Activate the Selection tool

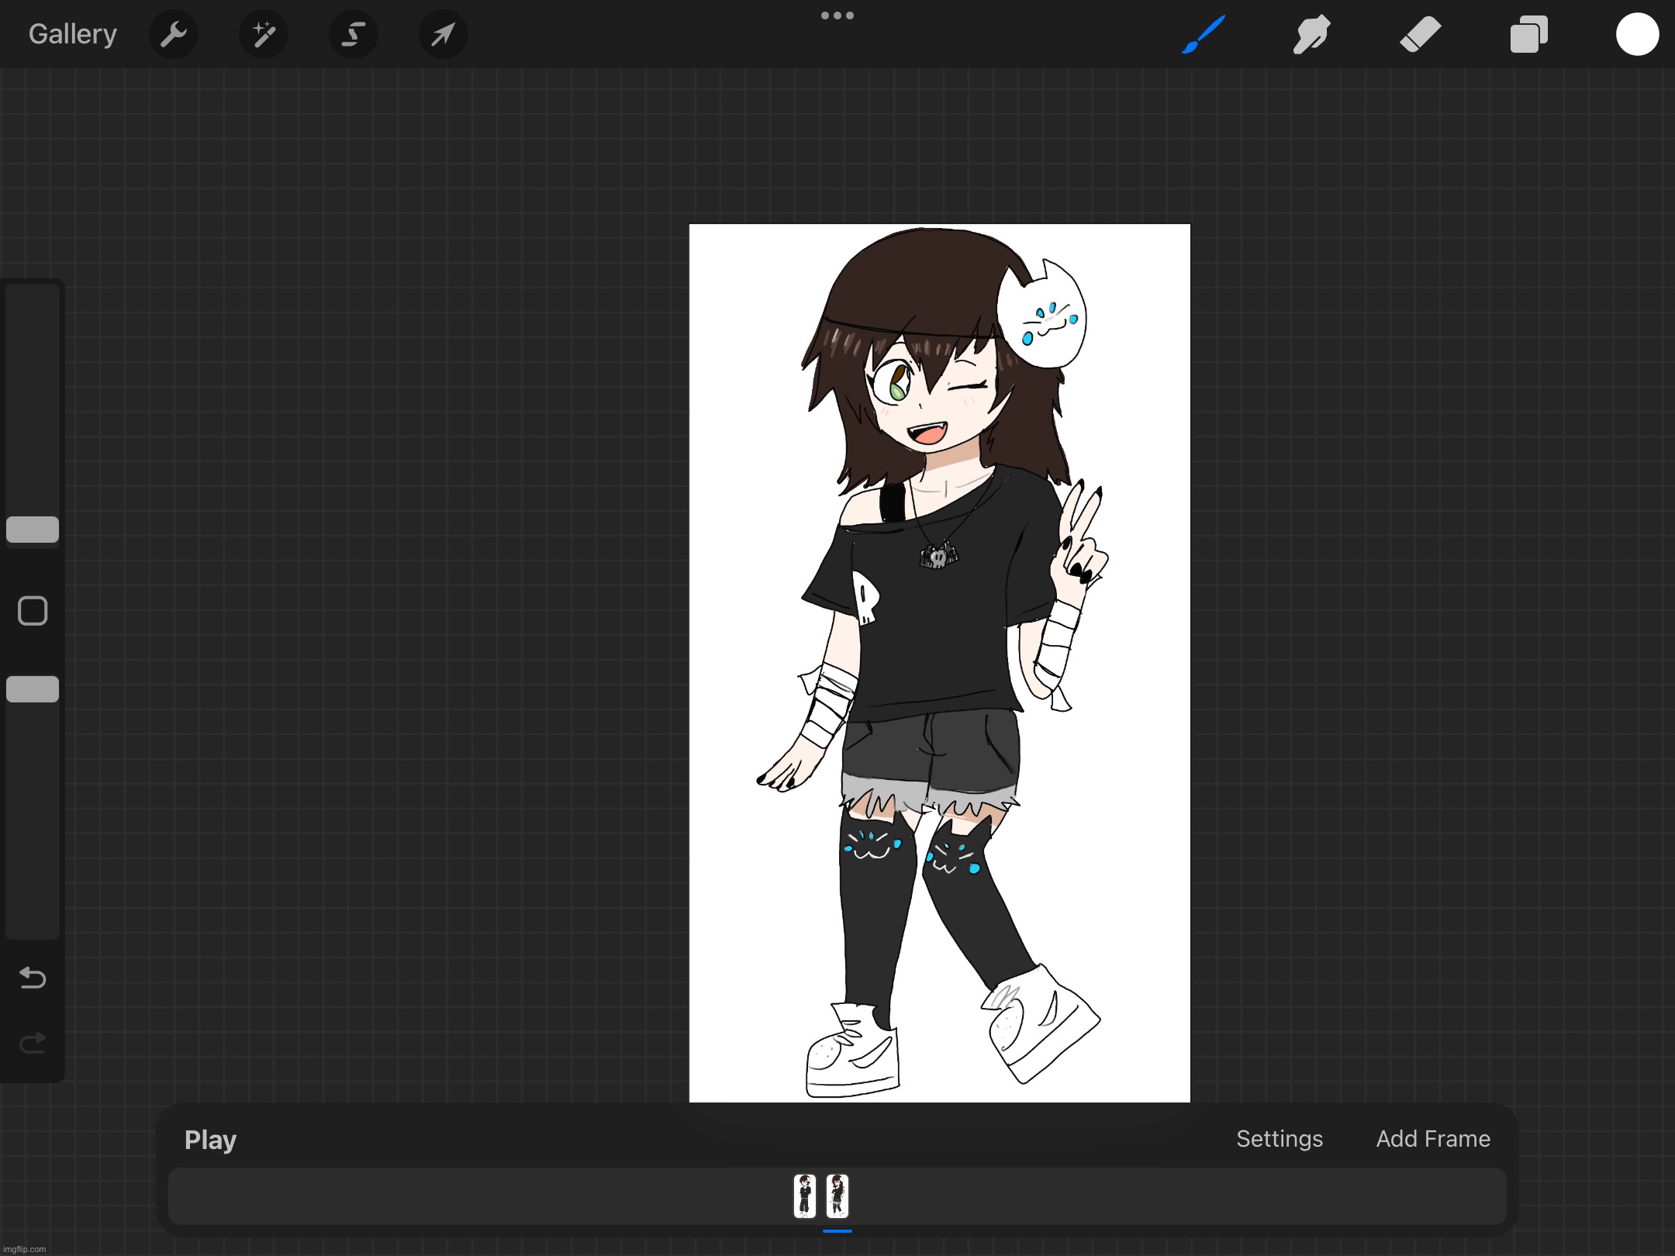353,33
